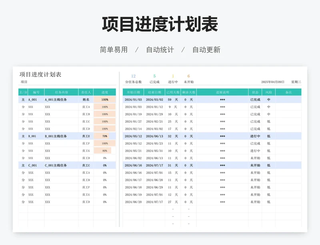The width and height of the screenshot is (320, 245).
Task: Click the 进度 column header
Action: 105,92
